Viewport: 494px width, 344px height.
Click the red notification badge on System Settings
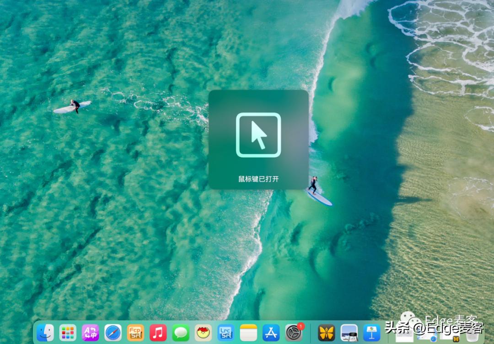click(301, 327)
